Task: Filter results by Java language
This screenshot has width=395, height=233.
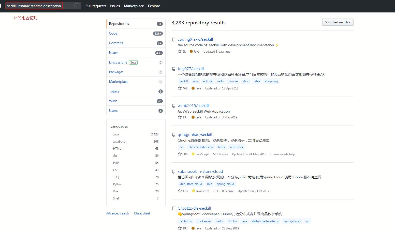Action: point(136,134)
